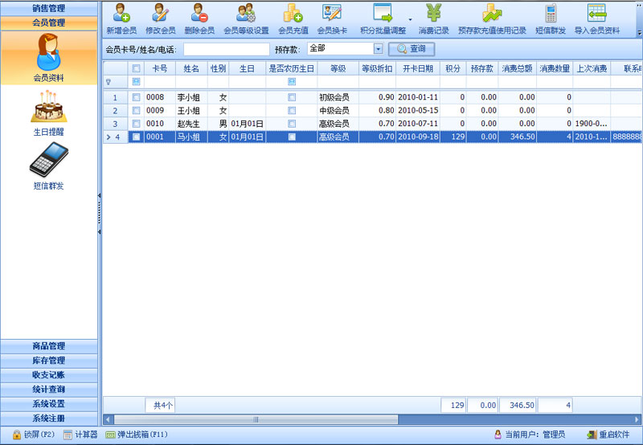Switch to the 商品管理 sidebar section
The image size is (643, 445).
(x=48, y=346)
